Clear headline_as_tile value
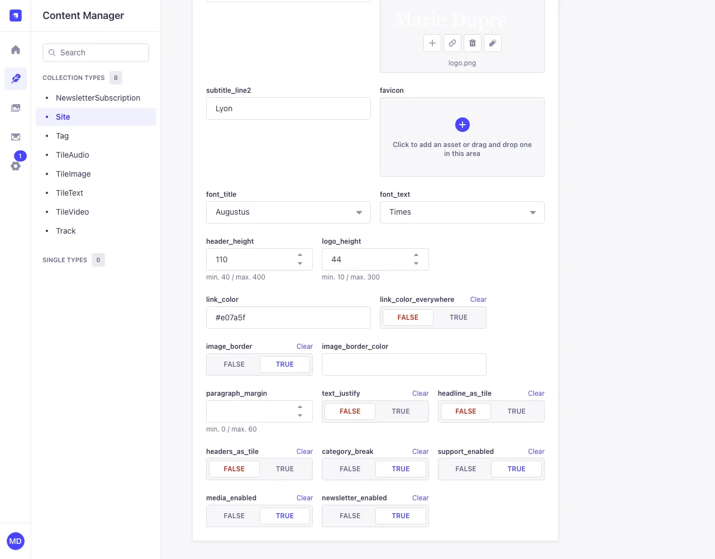Viewport: 715px width, 559px height. point(536,394)
